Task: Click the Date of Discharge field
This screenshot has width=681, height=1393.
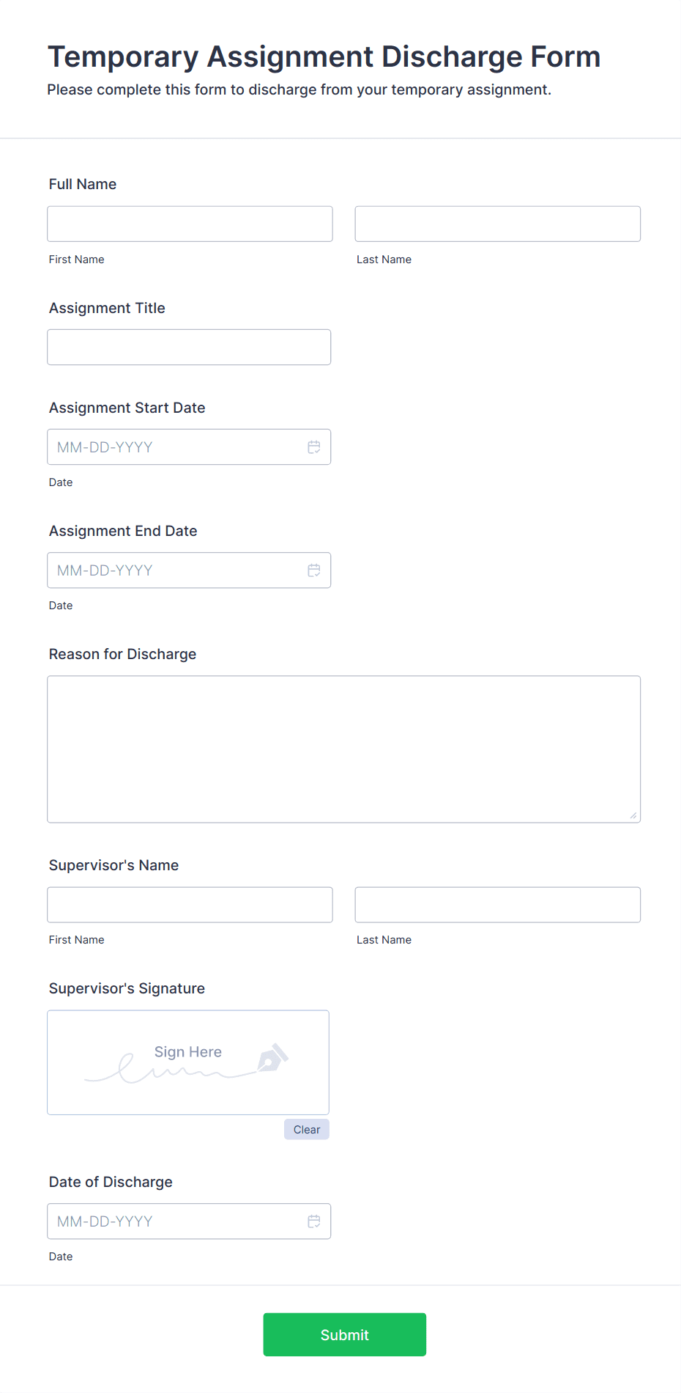Action: (176, 1221)
